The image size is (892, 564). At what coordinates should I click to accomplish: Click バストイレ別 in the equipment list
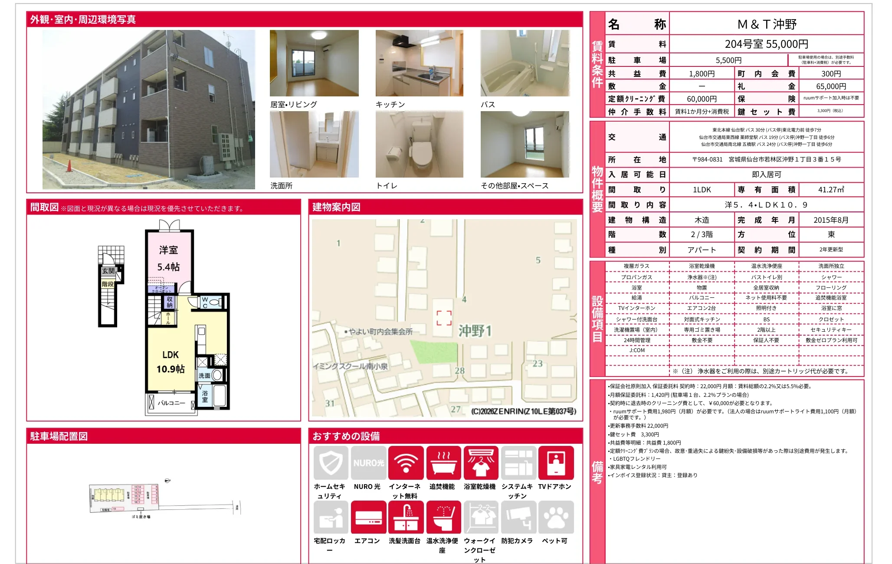tap(766, 277)
